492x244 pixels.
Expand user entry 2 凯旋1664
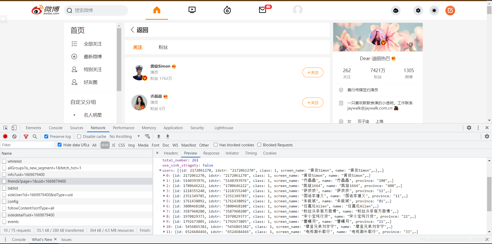[x=164, y=186]
